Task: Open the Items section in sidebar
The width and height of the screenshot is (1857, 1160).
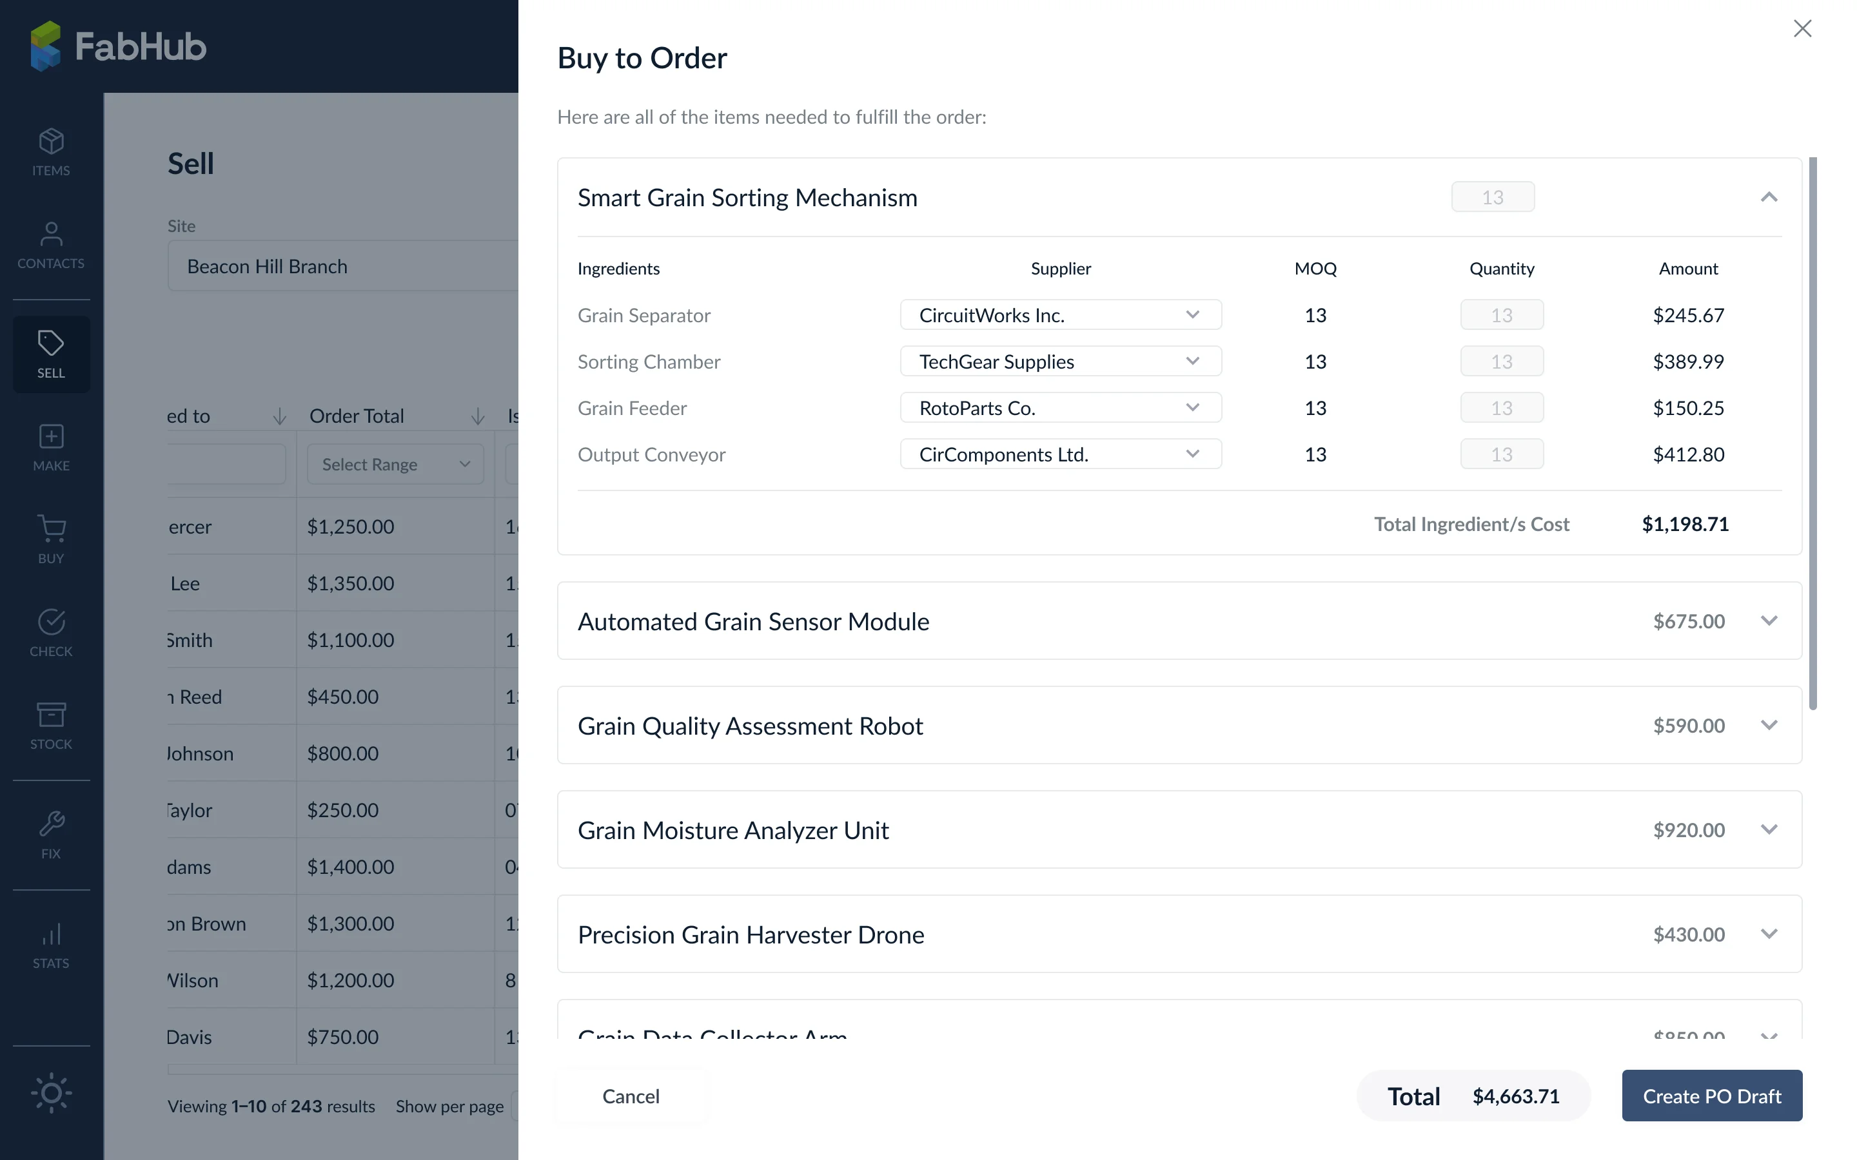Action: coord(51,153)
